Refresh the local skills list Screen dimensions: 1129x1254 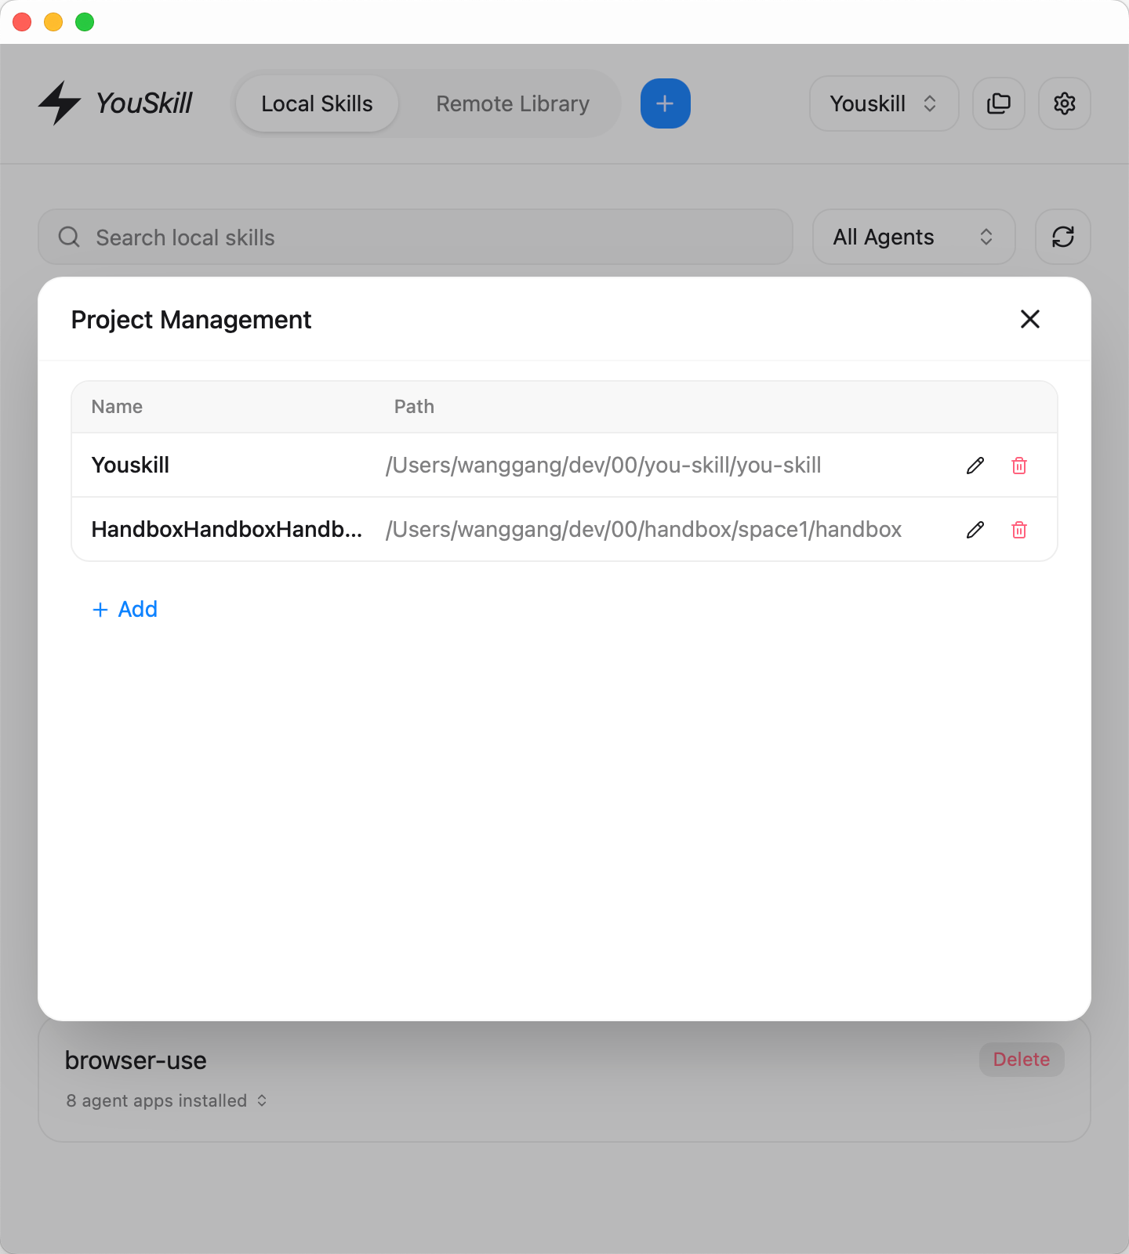pyautogui.click(x=1062, y=237)
